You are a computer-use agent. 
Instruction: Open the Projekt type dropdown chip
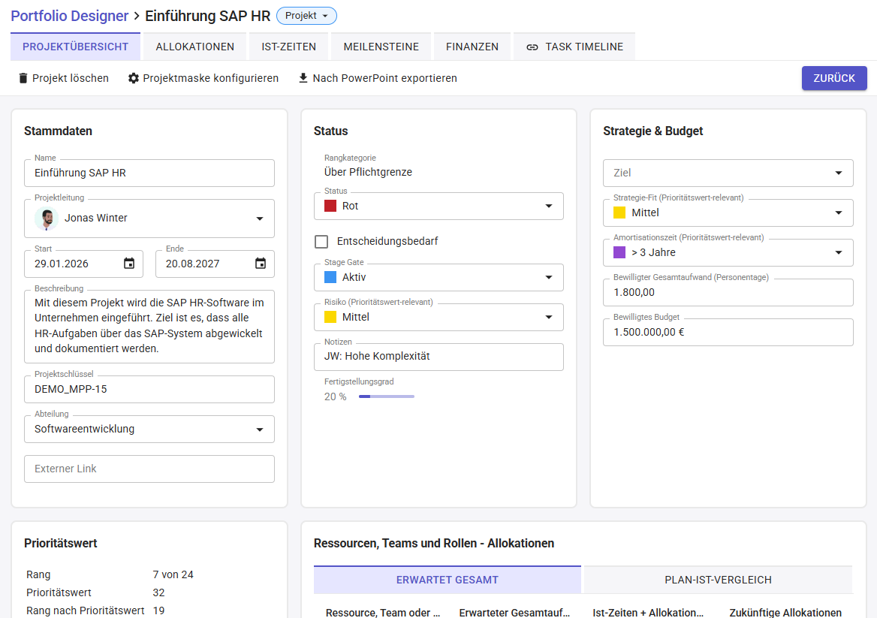tap(306, 16)
